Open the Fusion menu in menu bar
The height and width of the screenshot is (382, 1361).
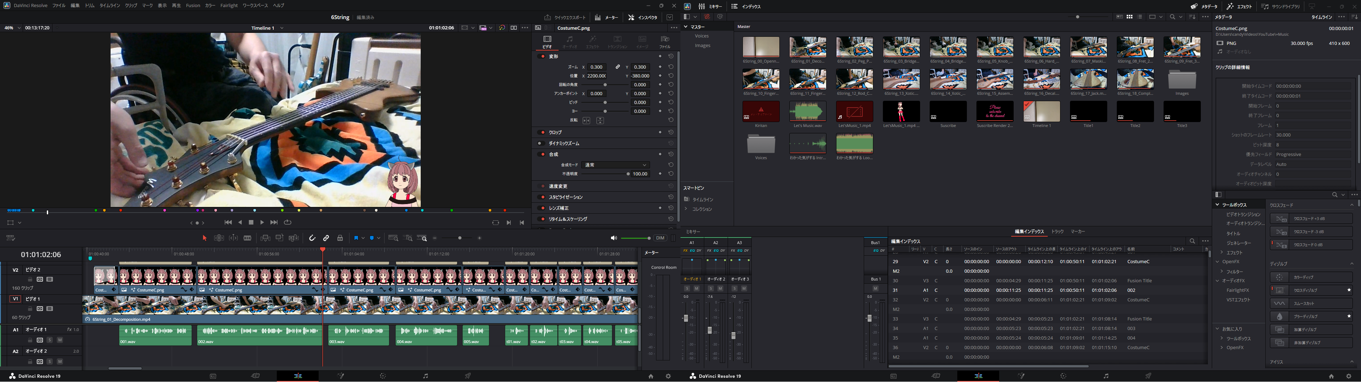coord(193,5)
